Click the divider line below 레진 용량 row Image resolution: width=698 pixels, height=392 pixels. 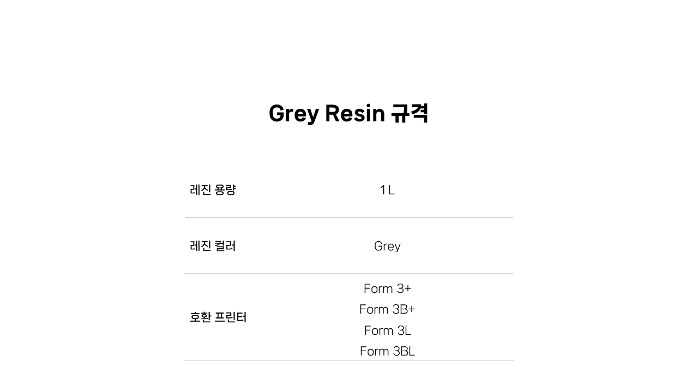pos(349,217)
